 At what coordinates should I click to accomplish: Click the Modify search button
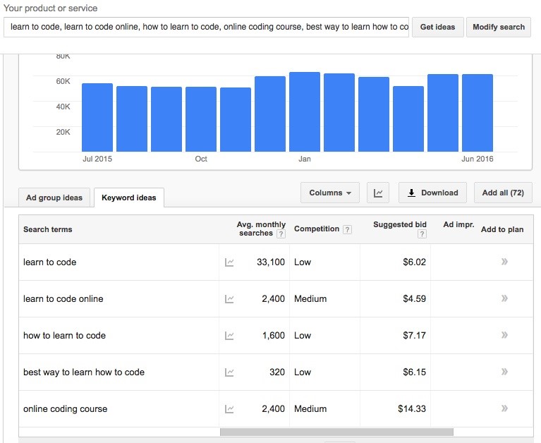pyautogui.click(x=499, y=27)
